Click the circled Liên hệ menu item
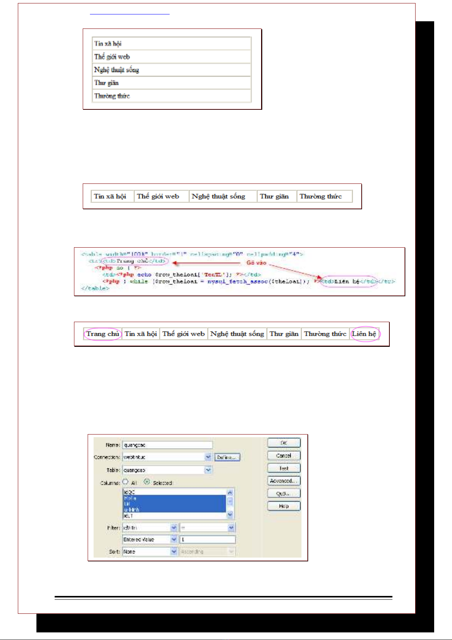 pos(364,334)
